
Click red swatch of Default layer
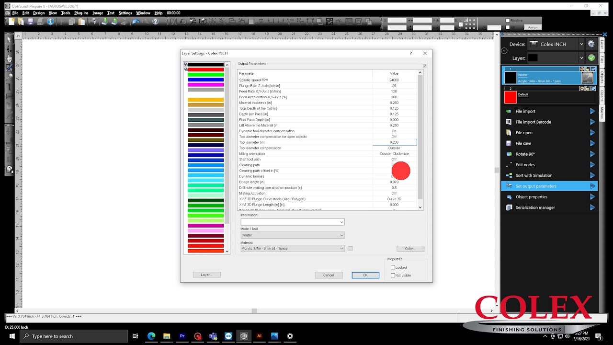511,97
